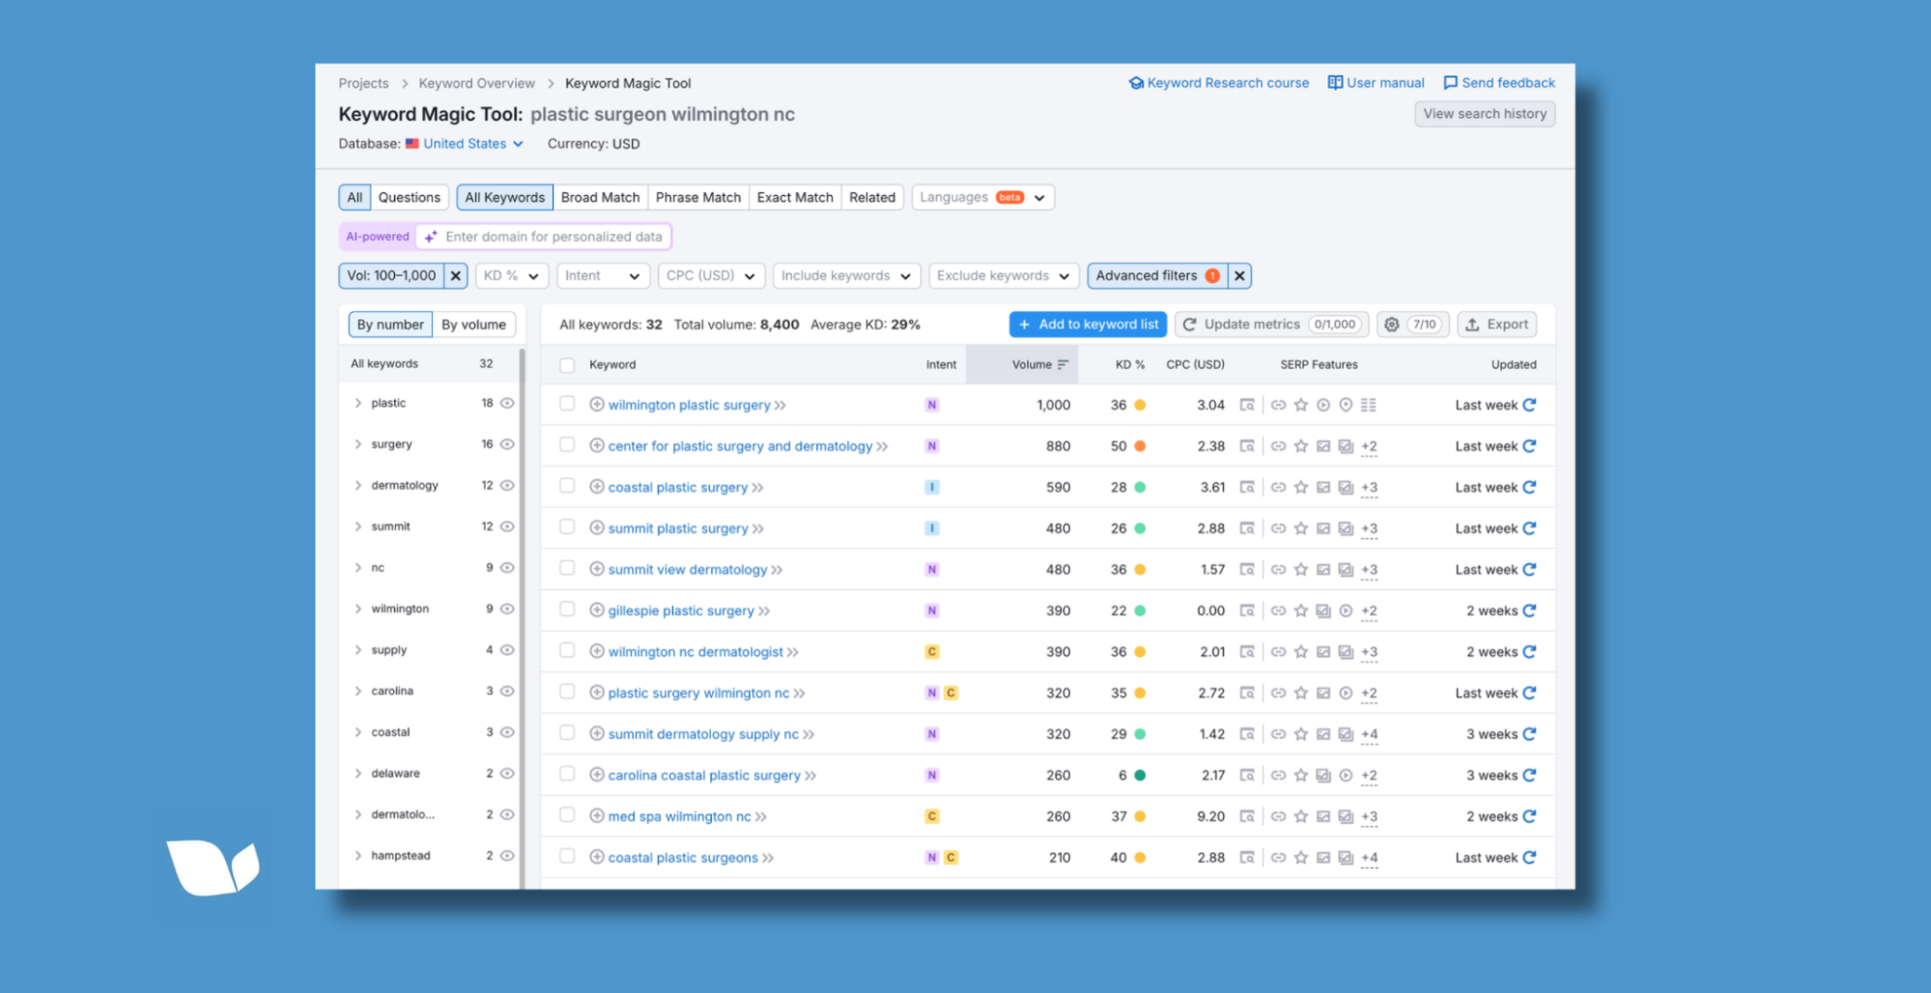The width and height of the screenshot is (1931, 993).
Task: Select all keywords header checkbox
Action: click(567, 365)
